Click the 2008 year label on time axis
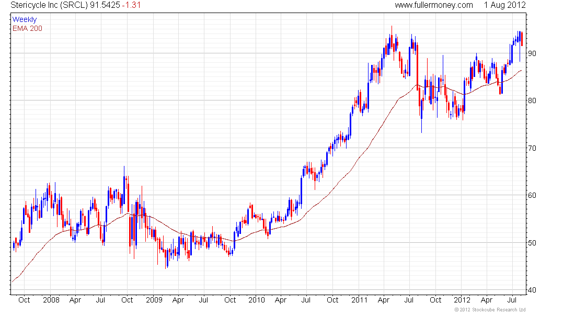 click(51, 300)
